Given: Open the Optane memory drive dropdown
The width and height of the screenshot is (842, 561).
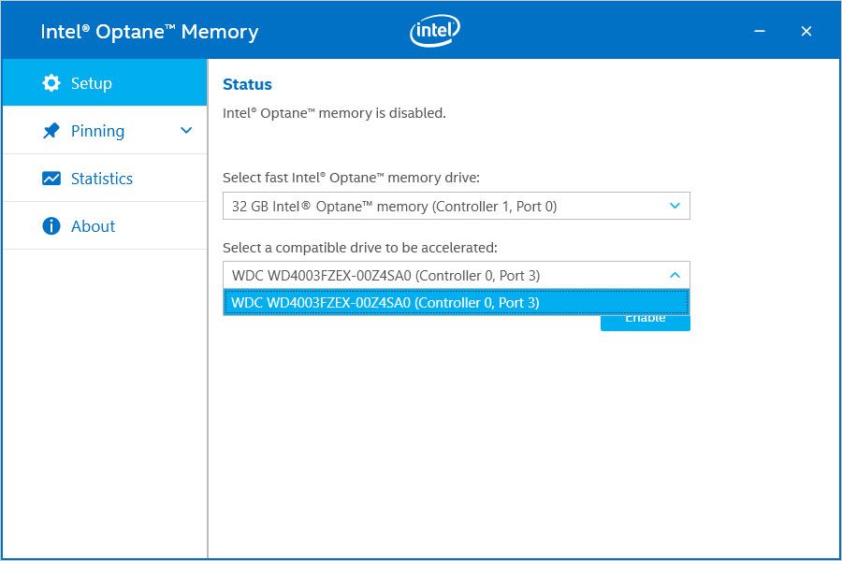Looking at the screenshot, I should 457,206.
